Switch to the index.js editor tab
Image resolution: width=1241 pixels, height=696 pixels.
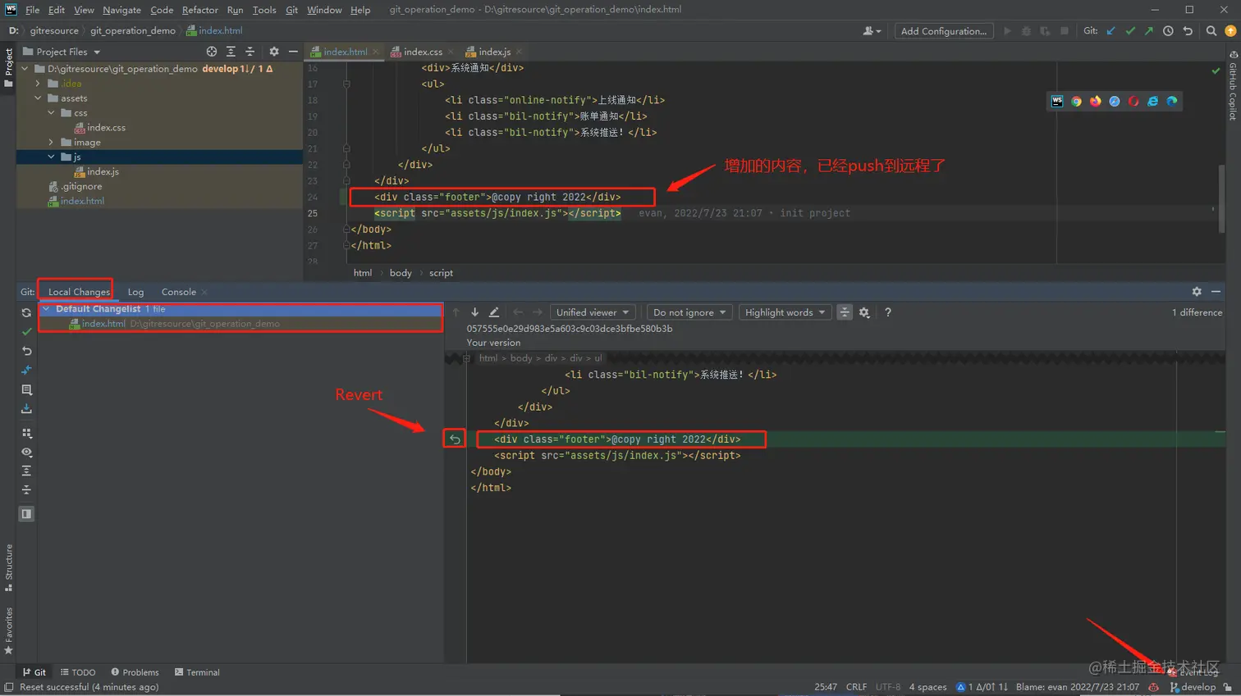495,52
